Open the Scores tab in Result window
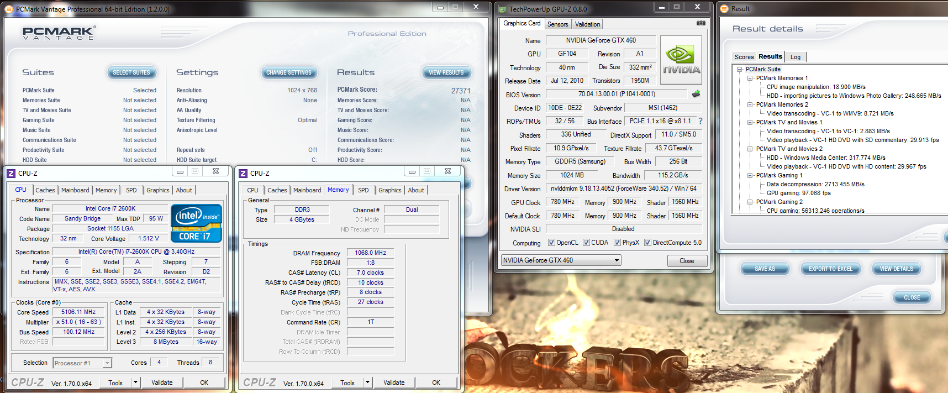This screenshot has width=948, height=393. pos(744,57)
